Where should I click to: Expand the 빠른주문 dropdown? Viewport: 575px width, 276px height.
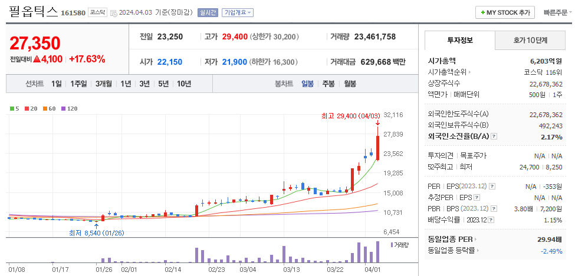(558, 12)
